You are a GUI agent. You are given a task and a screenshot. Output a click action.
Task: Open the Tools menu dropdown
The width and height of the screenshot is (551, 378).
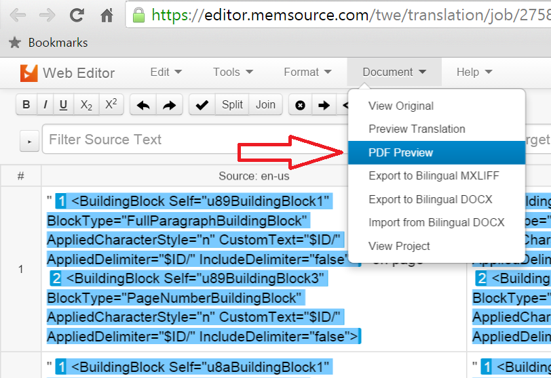(233, 72)
